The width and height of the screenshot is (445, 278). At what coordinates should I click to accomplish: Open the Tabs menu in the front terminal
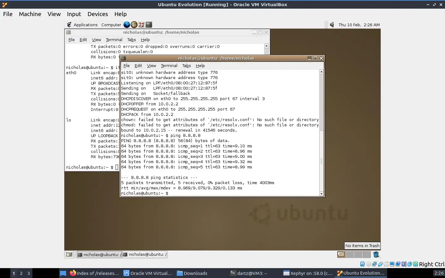[186, 65]
